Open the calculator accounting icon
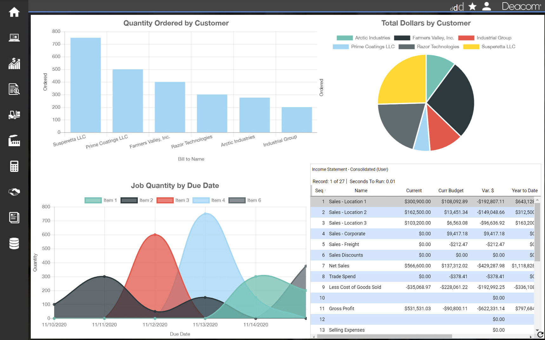 tap(14, 166)
